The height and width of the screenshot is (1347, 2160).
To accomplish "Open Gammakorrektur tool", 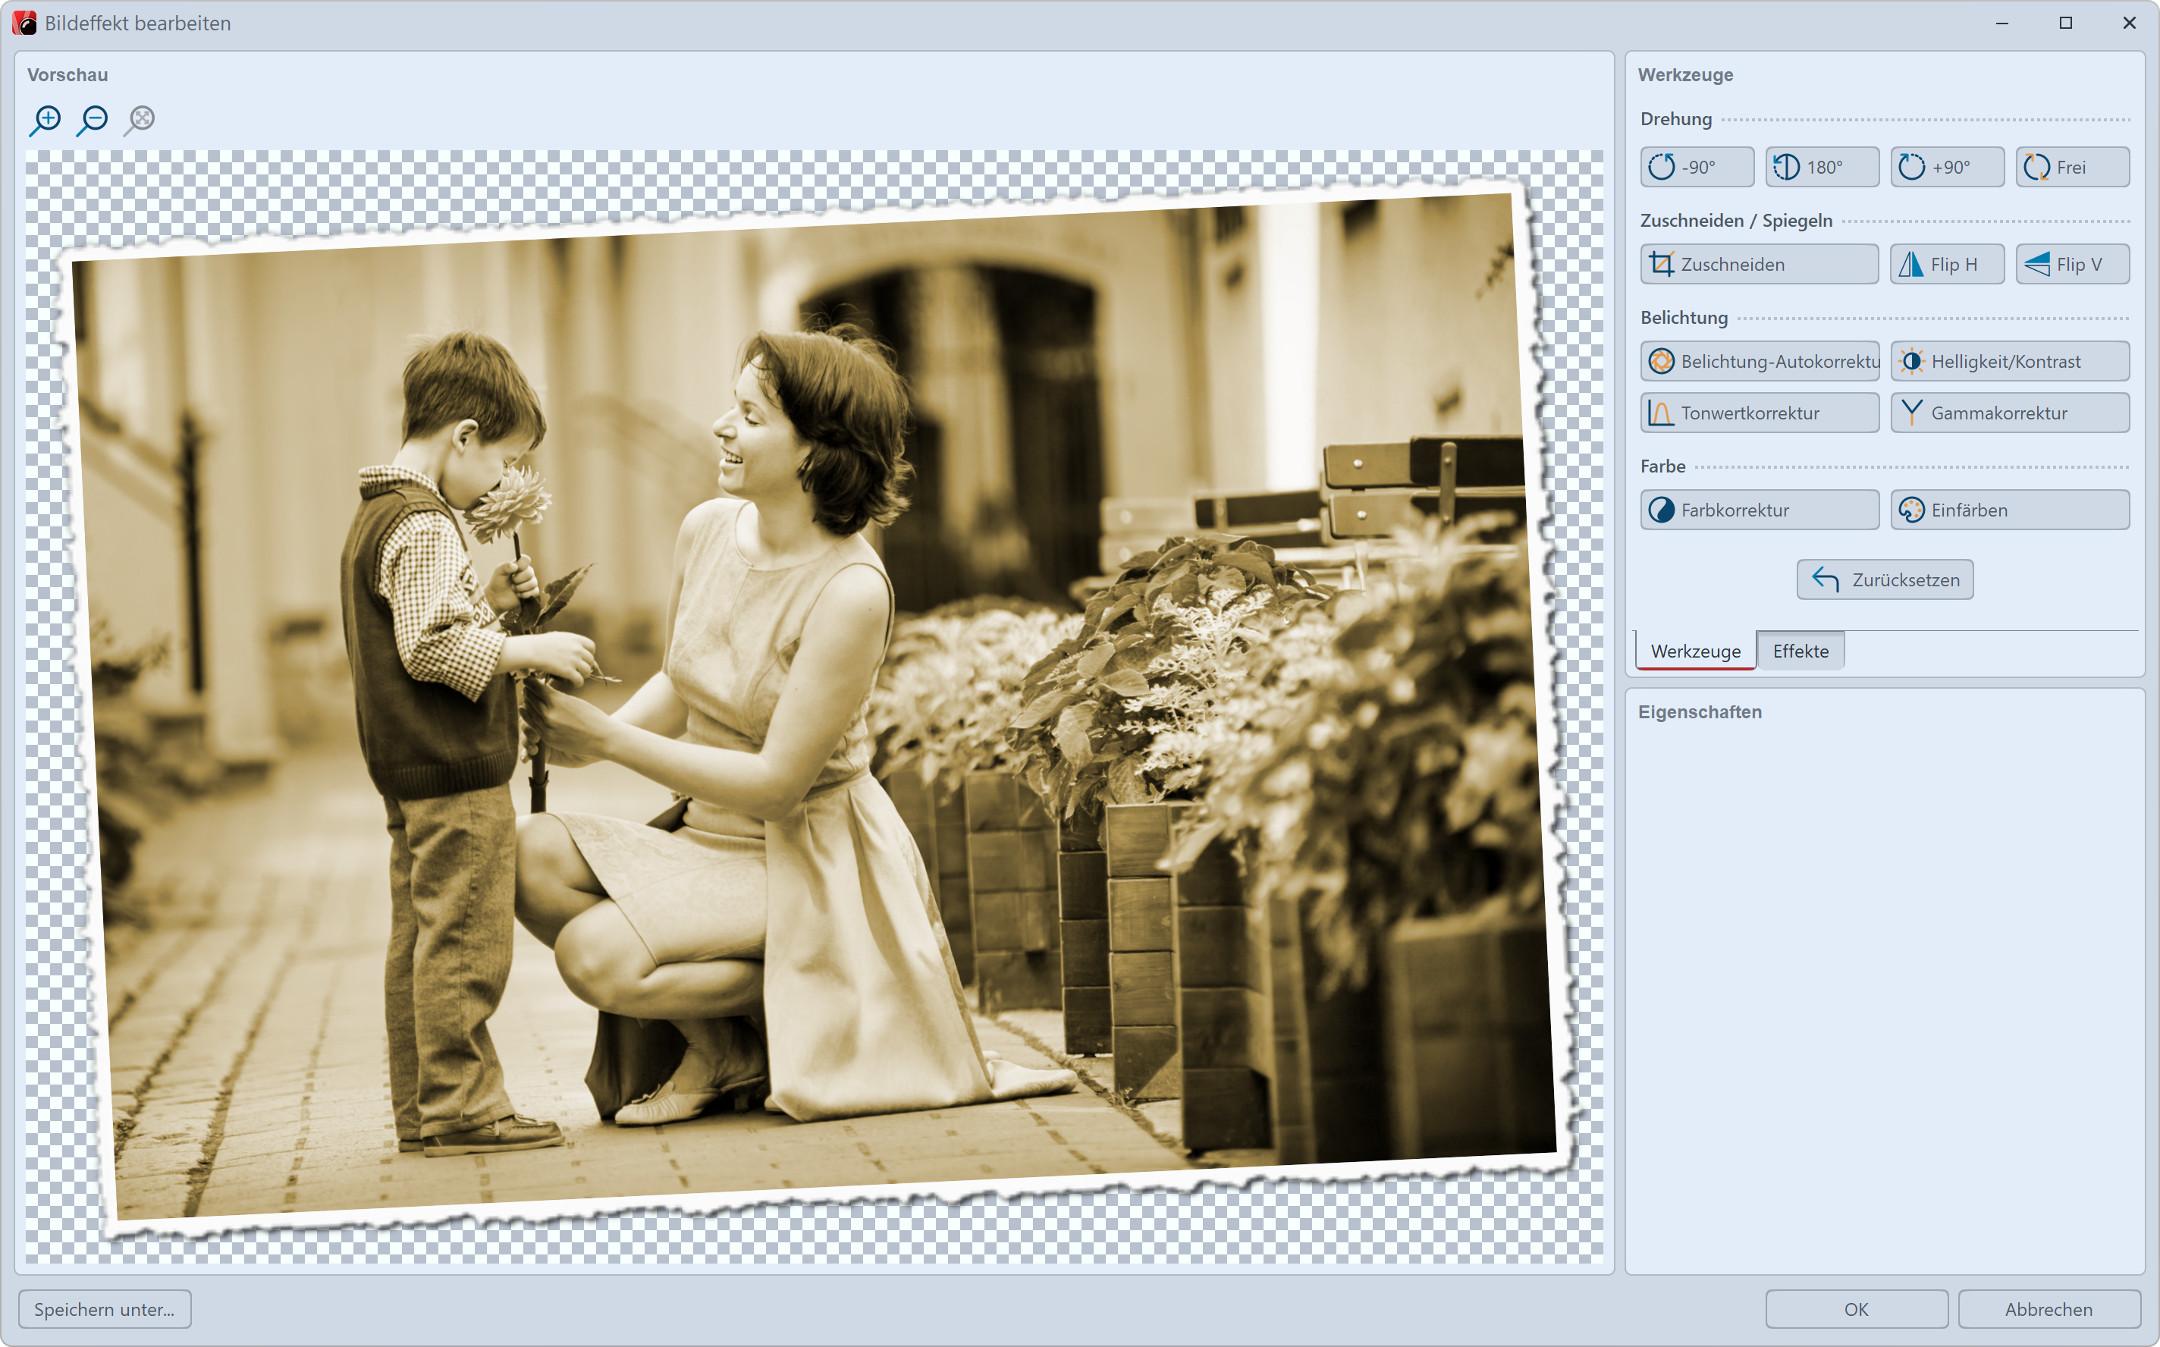I will point(2010,413).
